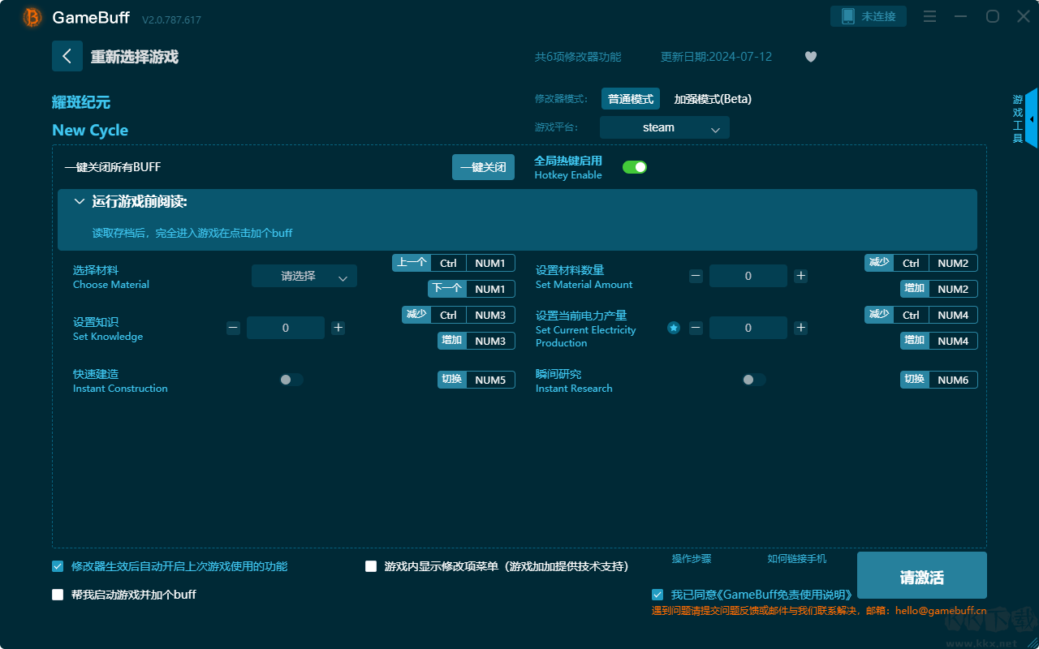This screenshot has height=649, width=1039.
Task: Click the heart favorite icon
Action: (811, 57)
